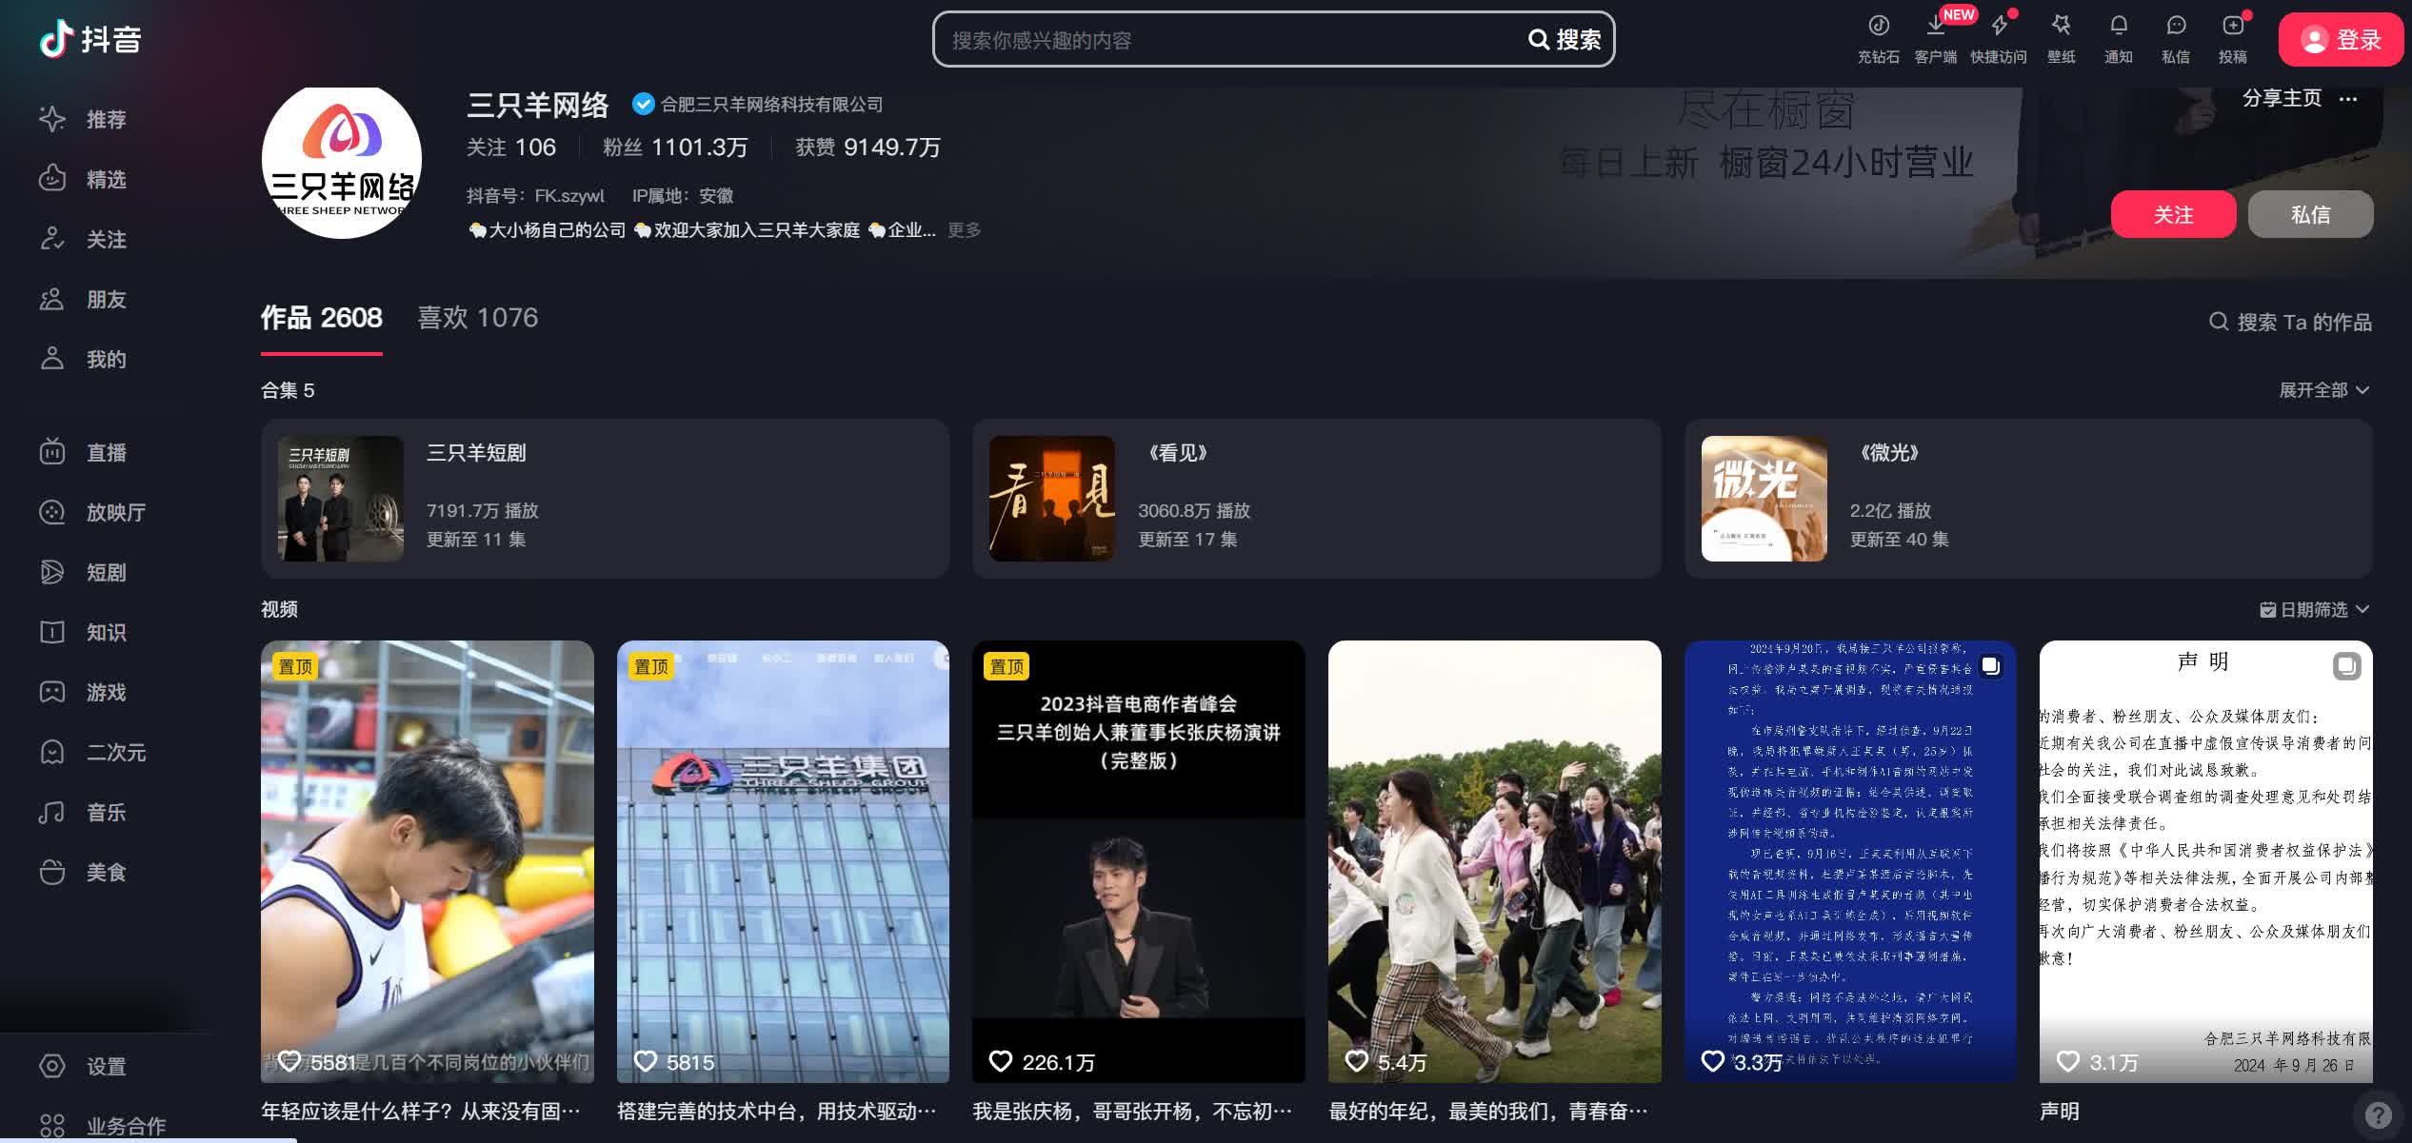Click 分享主页 share profile

click(x=2282, y=98)
